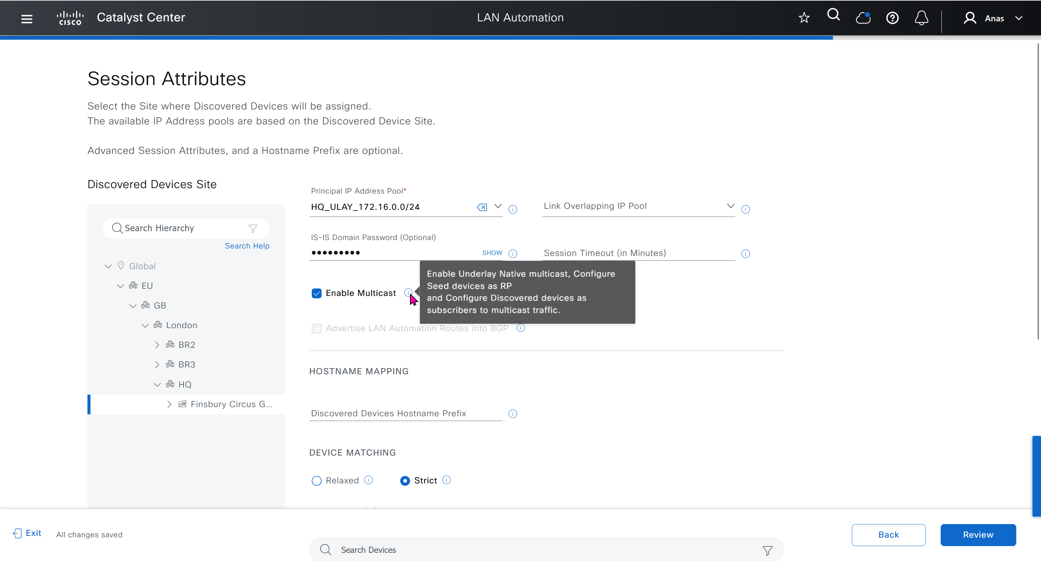Image resolution: width=1041 pixels, height=561 pixels.
Task: Clear the Principal IP Address Pool selection
Action: 482,207
